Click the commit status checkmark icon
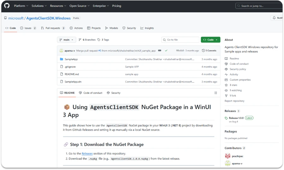 tap(166, 51)
